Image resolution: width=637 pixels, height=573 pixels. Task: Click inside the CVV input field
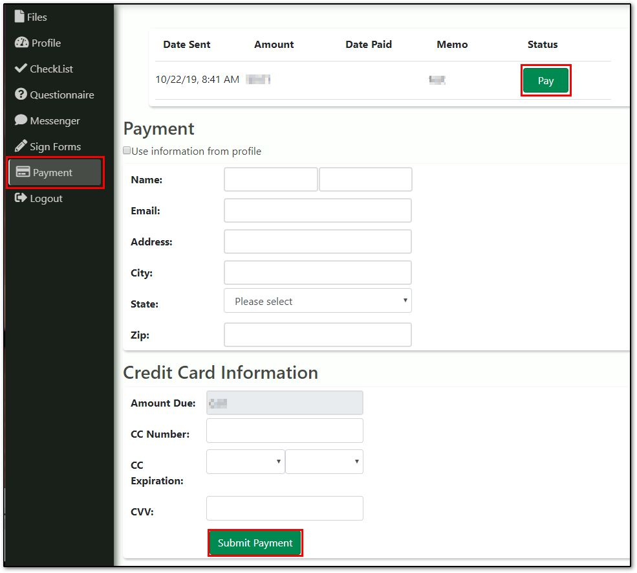click(x=285, y=508)
